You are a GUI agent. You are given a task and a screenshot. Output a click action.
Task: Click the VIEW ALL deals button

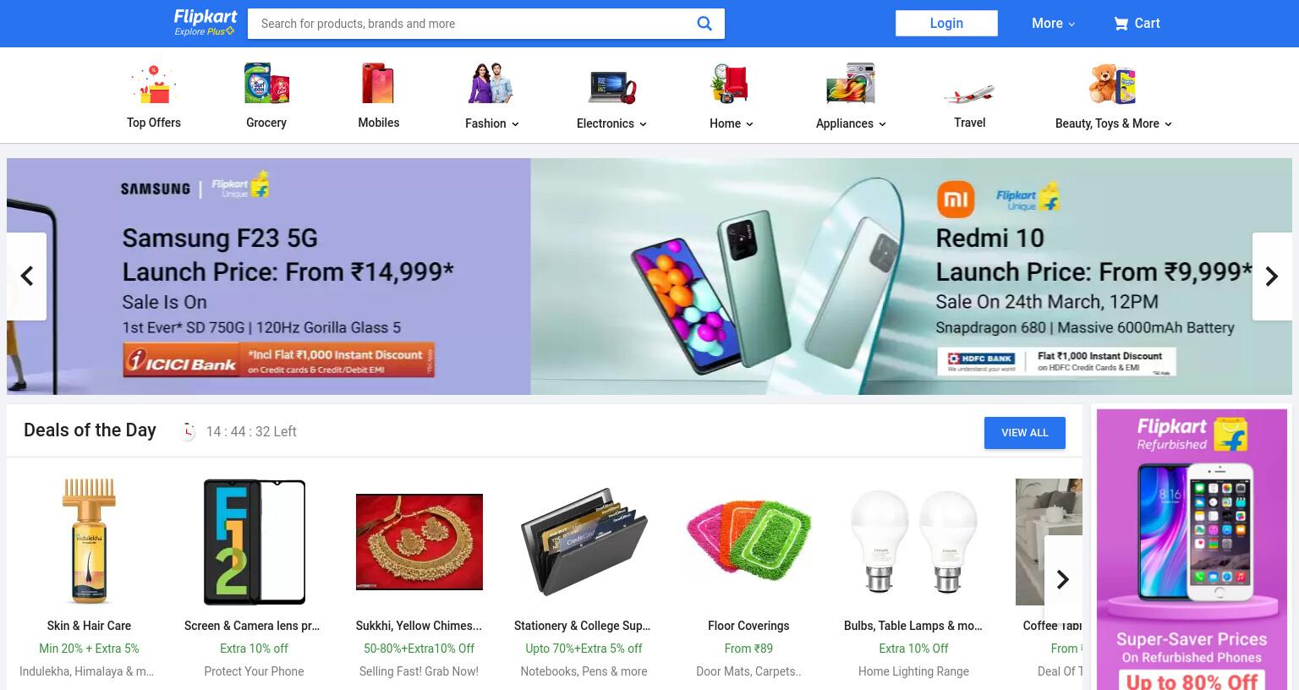pos(1024,433)
